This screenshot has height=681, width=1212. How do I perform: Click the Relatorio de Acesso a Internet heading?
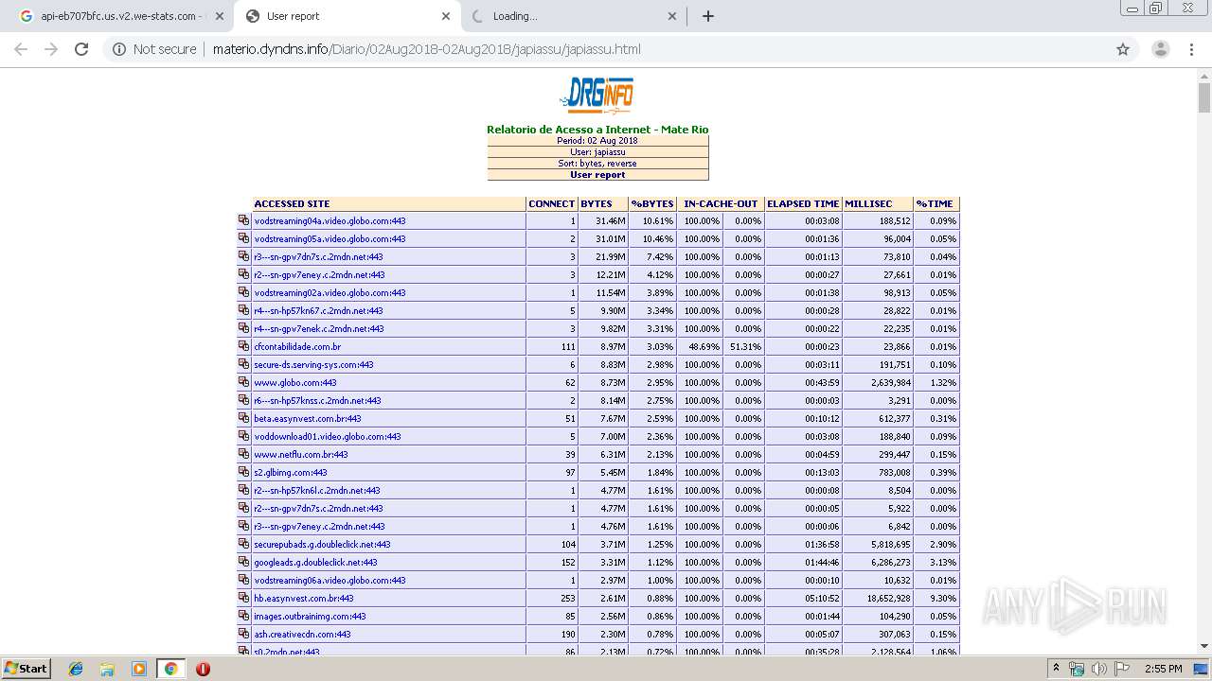[597, 130]
